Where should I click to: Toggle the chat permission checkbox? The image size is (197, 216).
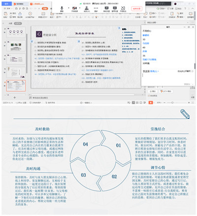click(192, 71)
